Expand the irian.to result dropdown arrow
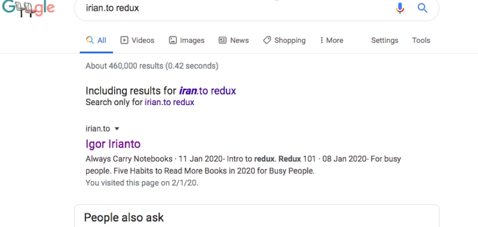The height and width of the screenshot is (227, 478). 117,129
